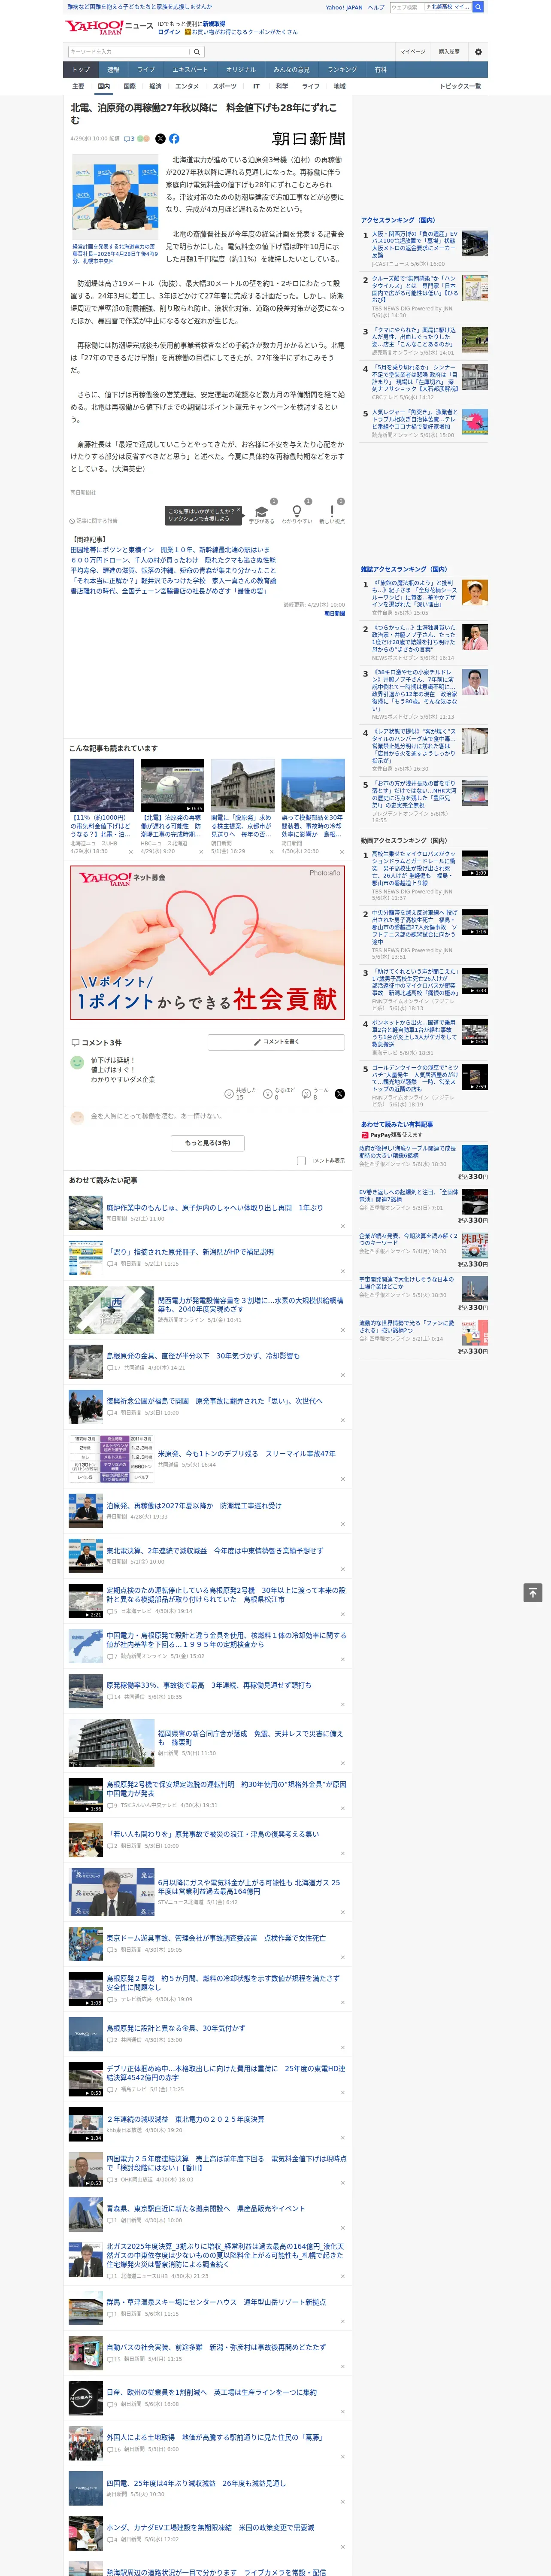
Task: Open the 速報 navigation tab
Action: click(x=113, y=69)
